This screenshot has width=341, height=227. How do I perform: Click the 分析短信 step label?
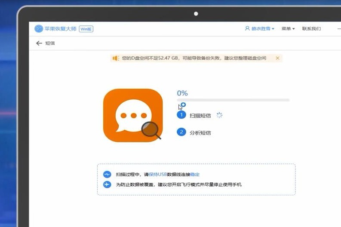point(200,133)
